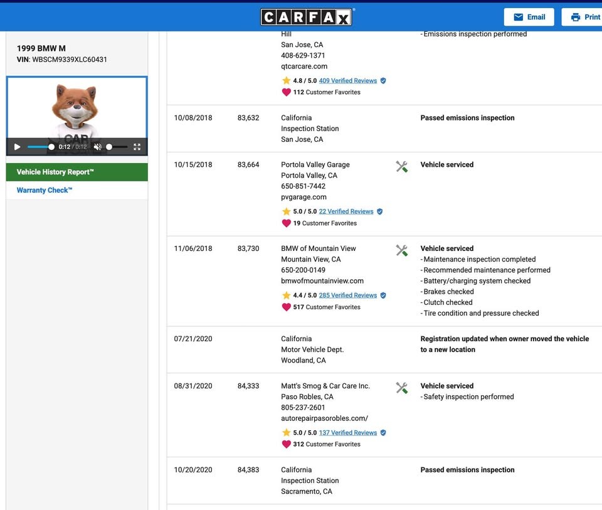The width and height of the screenshot is (602, 510).
Task: Click the CARFAX logo in header
Action: [x=307, y=17]
